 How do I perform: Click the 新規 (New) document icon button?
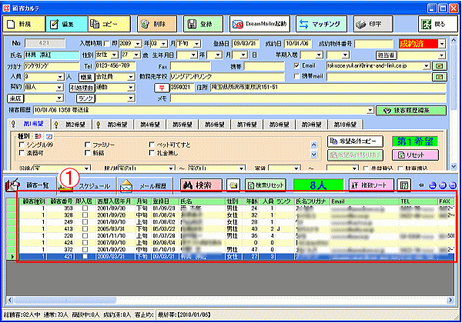24,24
